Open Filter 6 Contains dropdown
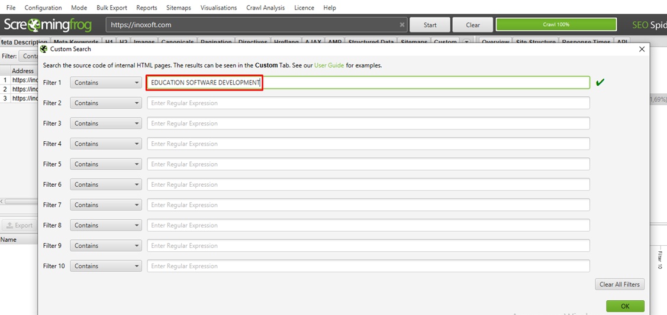667x315 pixels. pos(106,184)
